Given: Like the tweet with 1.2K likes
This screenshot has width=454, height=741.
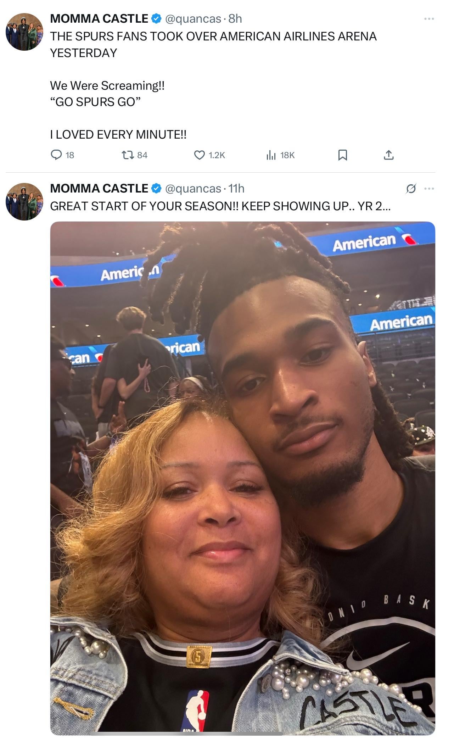Looking at the screenshot, I should coord(200,155).
